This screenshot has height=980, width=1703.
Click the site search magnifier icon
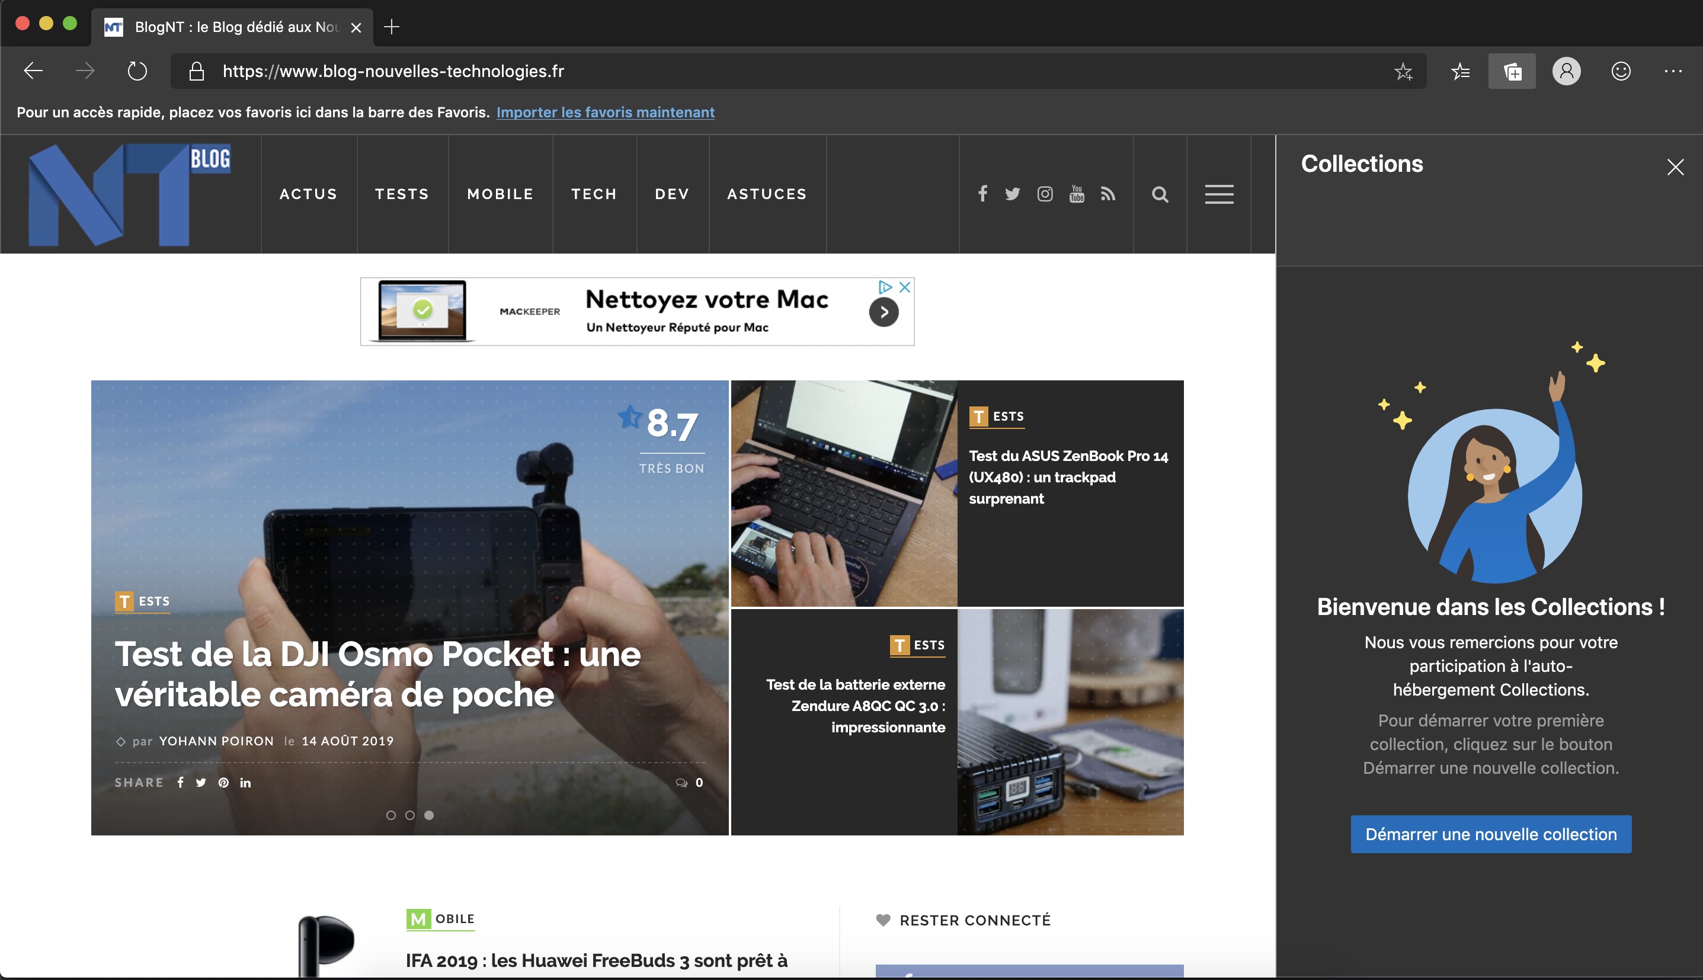pyautogui.click(x=1160, y=194)
